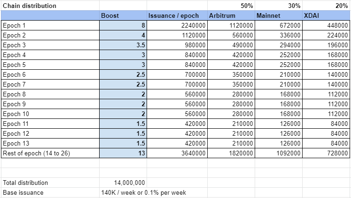Select the 'Chain distribution' title cell
The width and height of the screenshot is (351, 198).
click(x=50, y=6)
